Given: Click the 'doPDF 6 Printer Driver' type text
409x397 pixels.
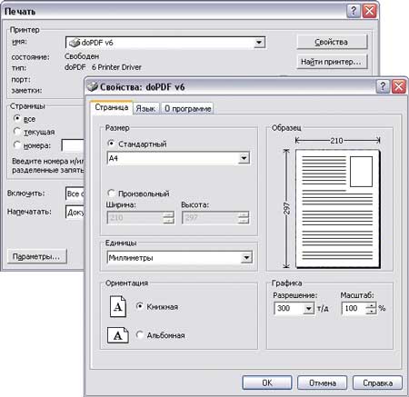Looking at the screenshot, I should [x=103, y=67].
